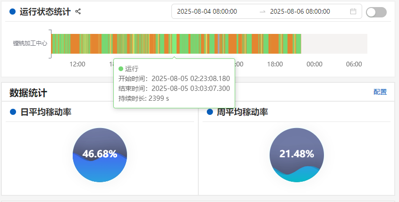Click the share icon beside 运行状态统计

(78, 11)
